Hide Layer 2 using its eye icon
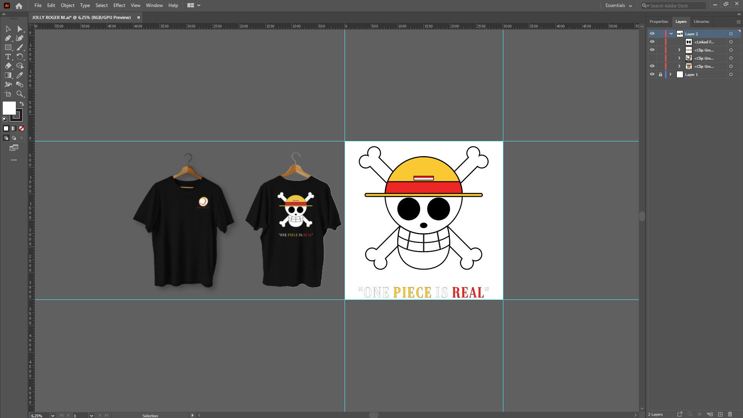This screenshot has height=418, width=743. pyautogui.click(x=652, y=34)
